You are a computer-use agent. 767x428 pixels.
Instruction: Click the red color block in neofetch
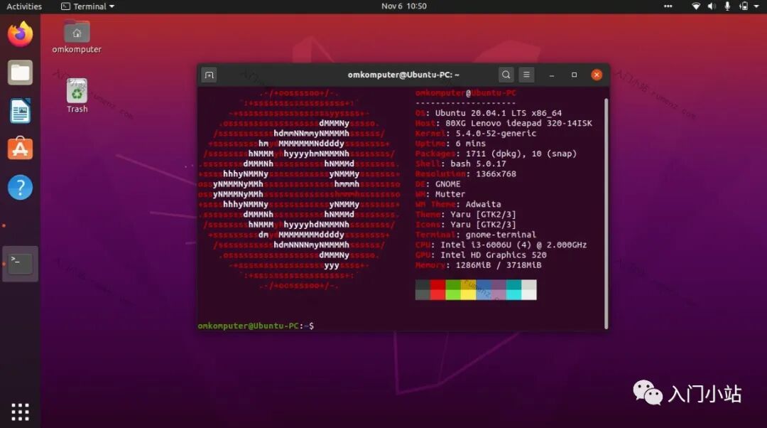437,290
